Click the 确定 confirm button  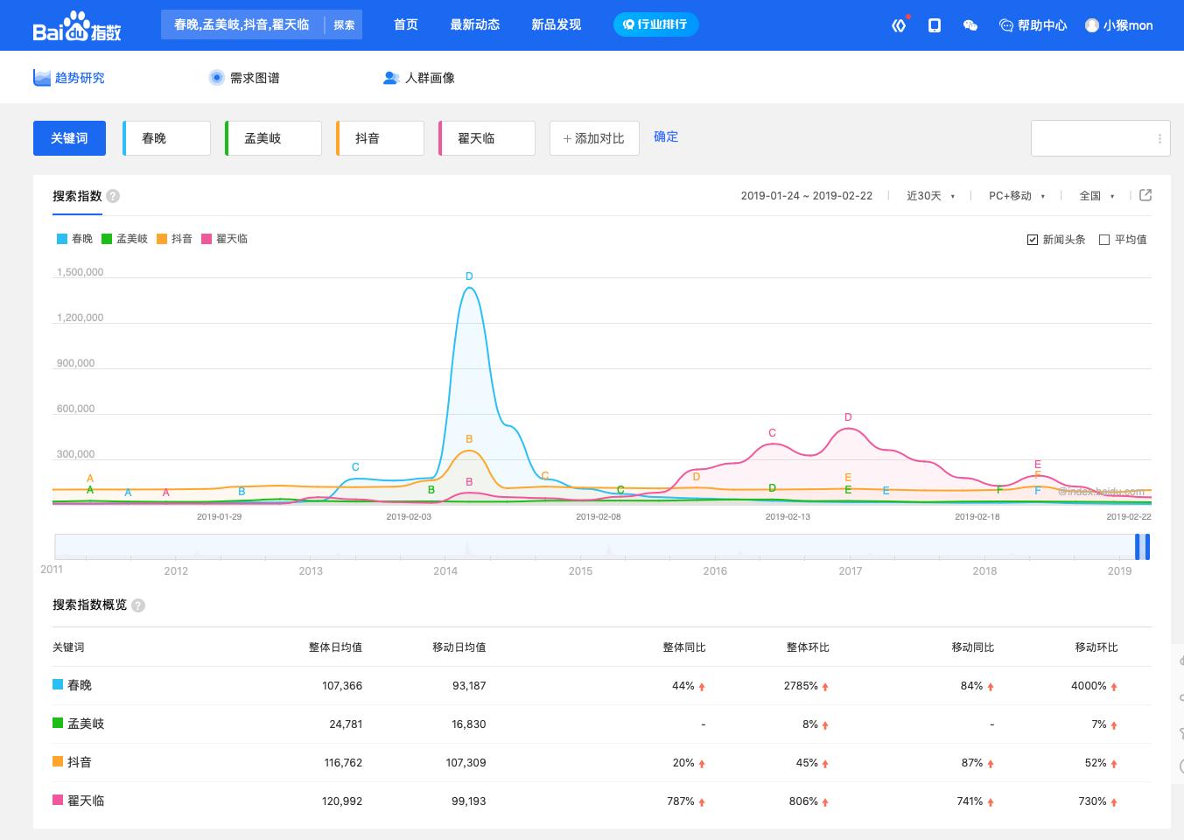(x=665, y=136)
